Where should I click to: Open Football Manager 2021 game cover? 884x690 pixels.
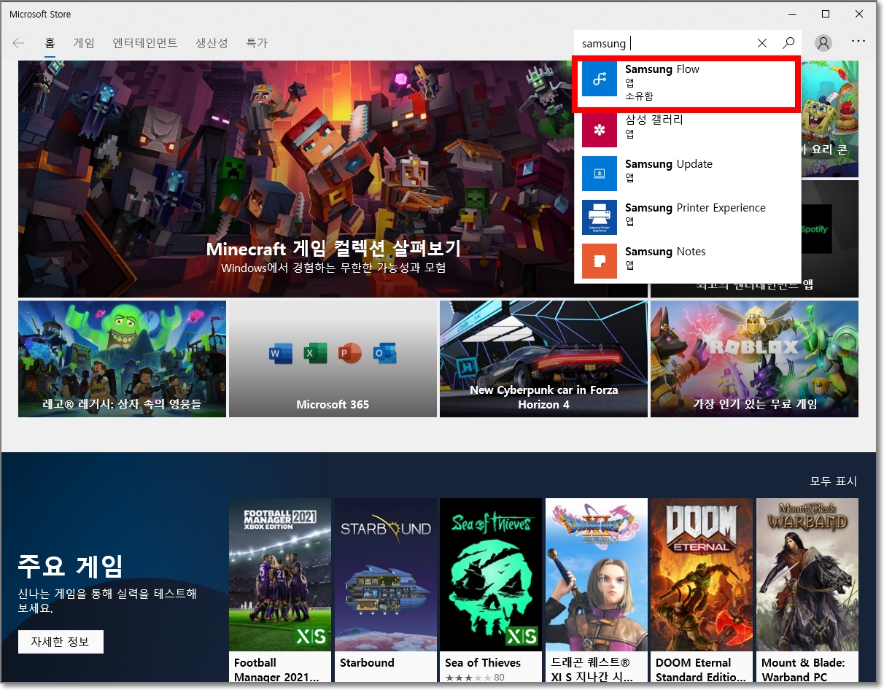coord(280,575)
